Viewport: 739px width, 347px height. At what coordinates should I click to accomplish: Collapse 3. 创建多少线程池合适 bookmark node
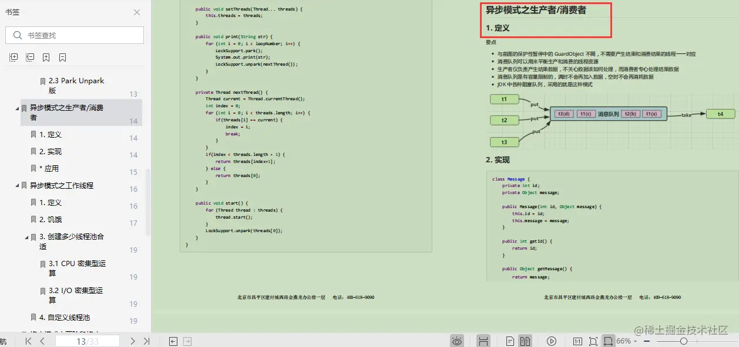click(x=26, y=237)
